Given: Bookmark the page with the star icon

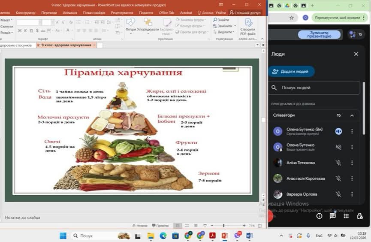Looking at the screenshot, I should coord(292,18).
